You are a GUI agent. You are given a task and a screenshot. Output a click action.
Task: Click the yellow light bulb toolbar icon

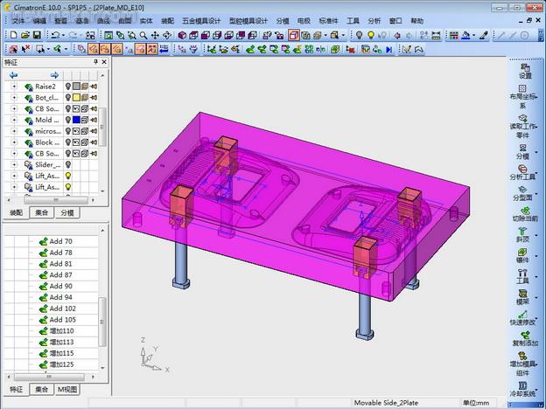(x=371, y=35)
